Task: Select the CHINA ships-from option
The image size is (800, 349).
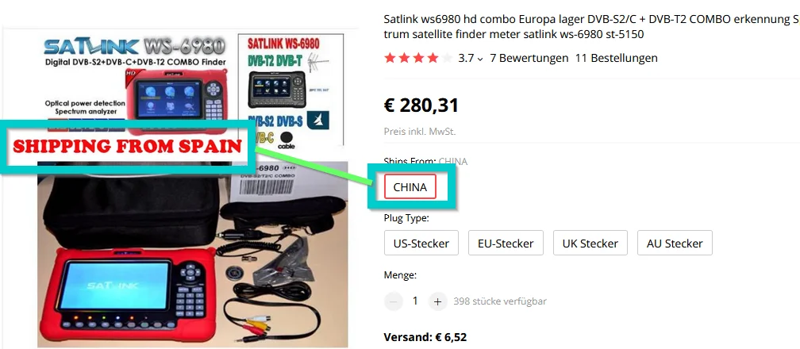Action: pyautogui.click(x=410, y=186)
